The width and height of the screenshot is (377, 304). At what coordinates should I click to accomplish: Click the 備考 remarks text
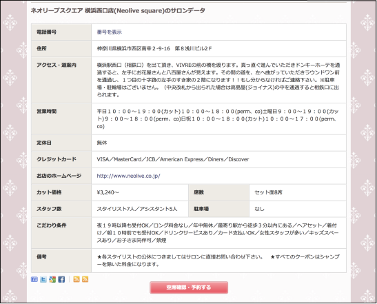tap(218, 261)
